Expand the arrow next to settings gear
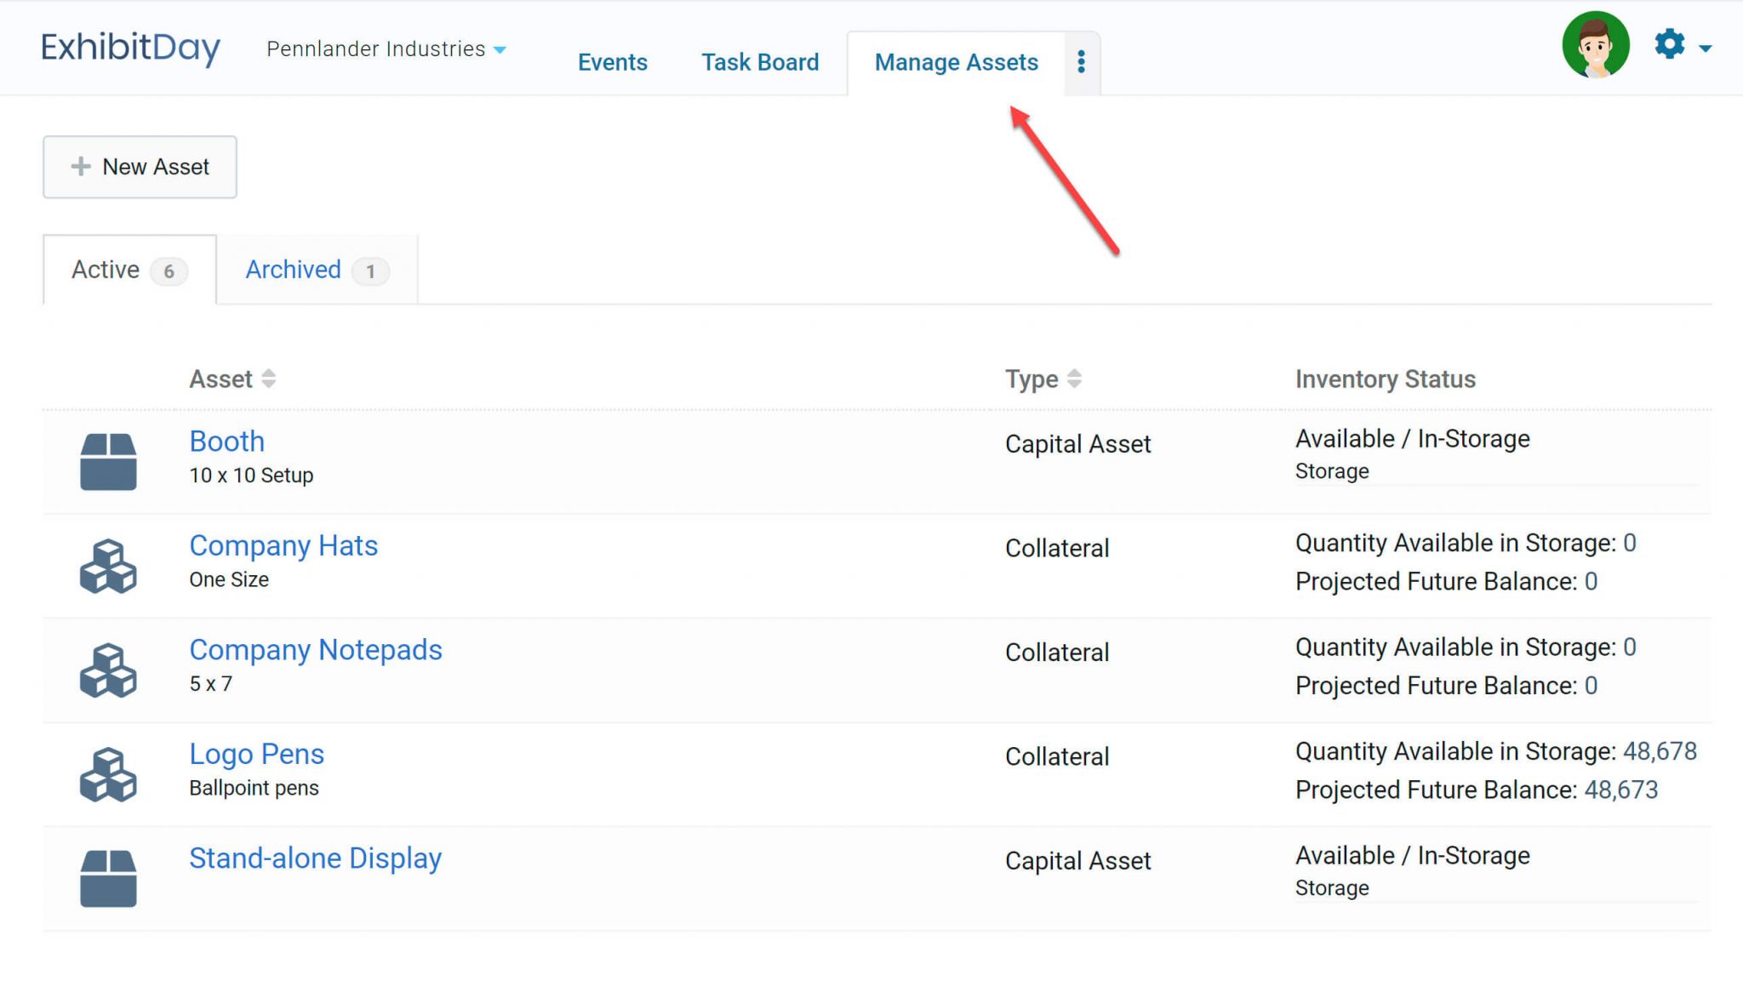 [1705, 48]
